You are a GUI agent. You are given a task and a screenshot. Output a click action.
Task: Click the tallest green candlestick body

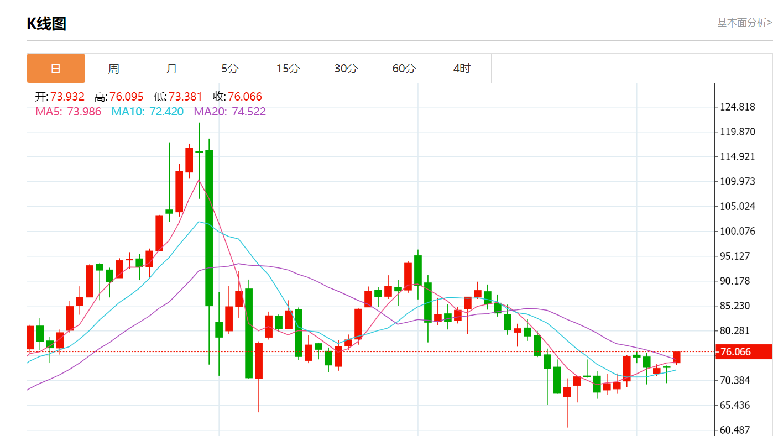pyautogui.click(x=209, y=228)
